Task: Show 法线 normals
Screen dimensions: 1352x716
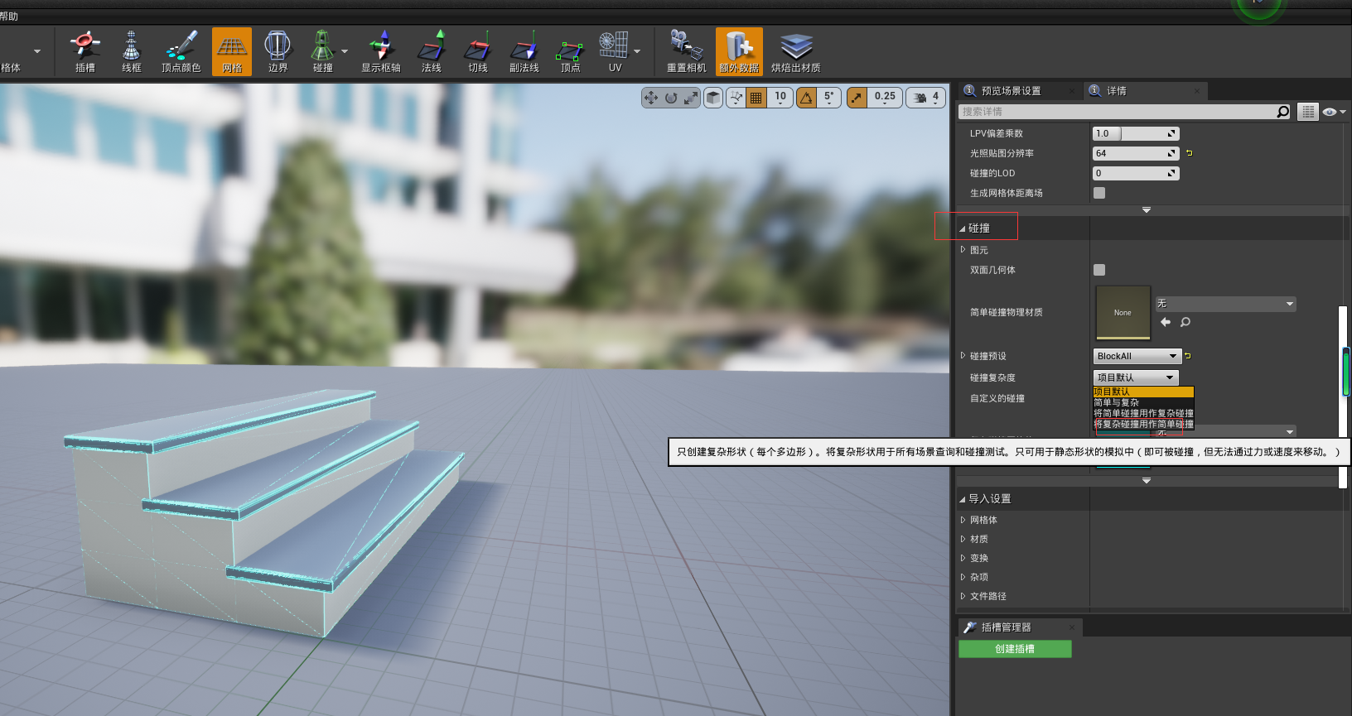Action: tap(432, 51)
